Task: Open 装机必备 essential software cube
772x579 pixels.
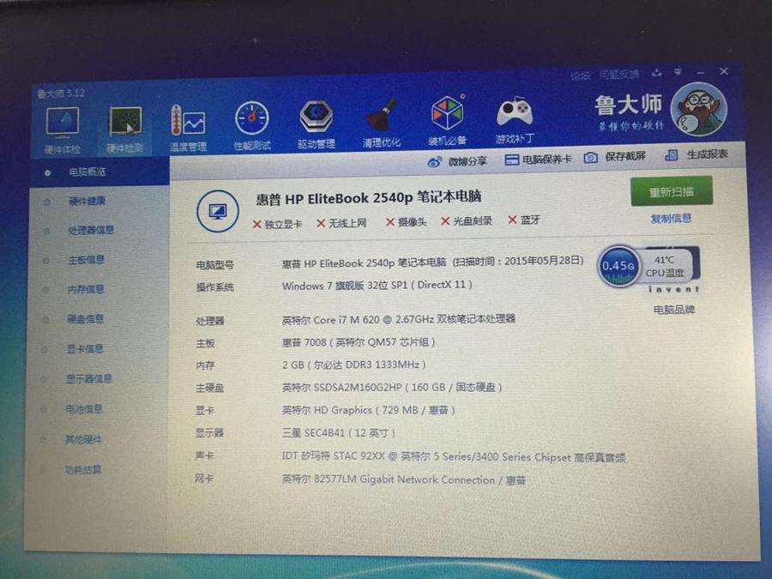Action: 447,121
